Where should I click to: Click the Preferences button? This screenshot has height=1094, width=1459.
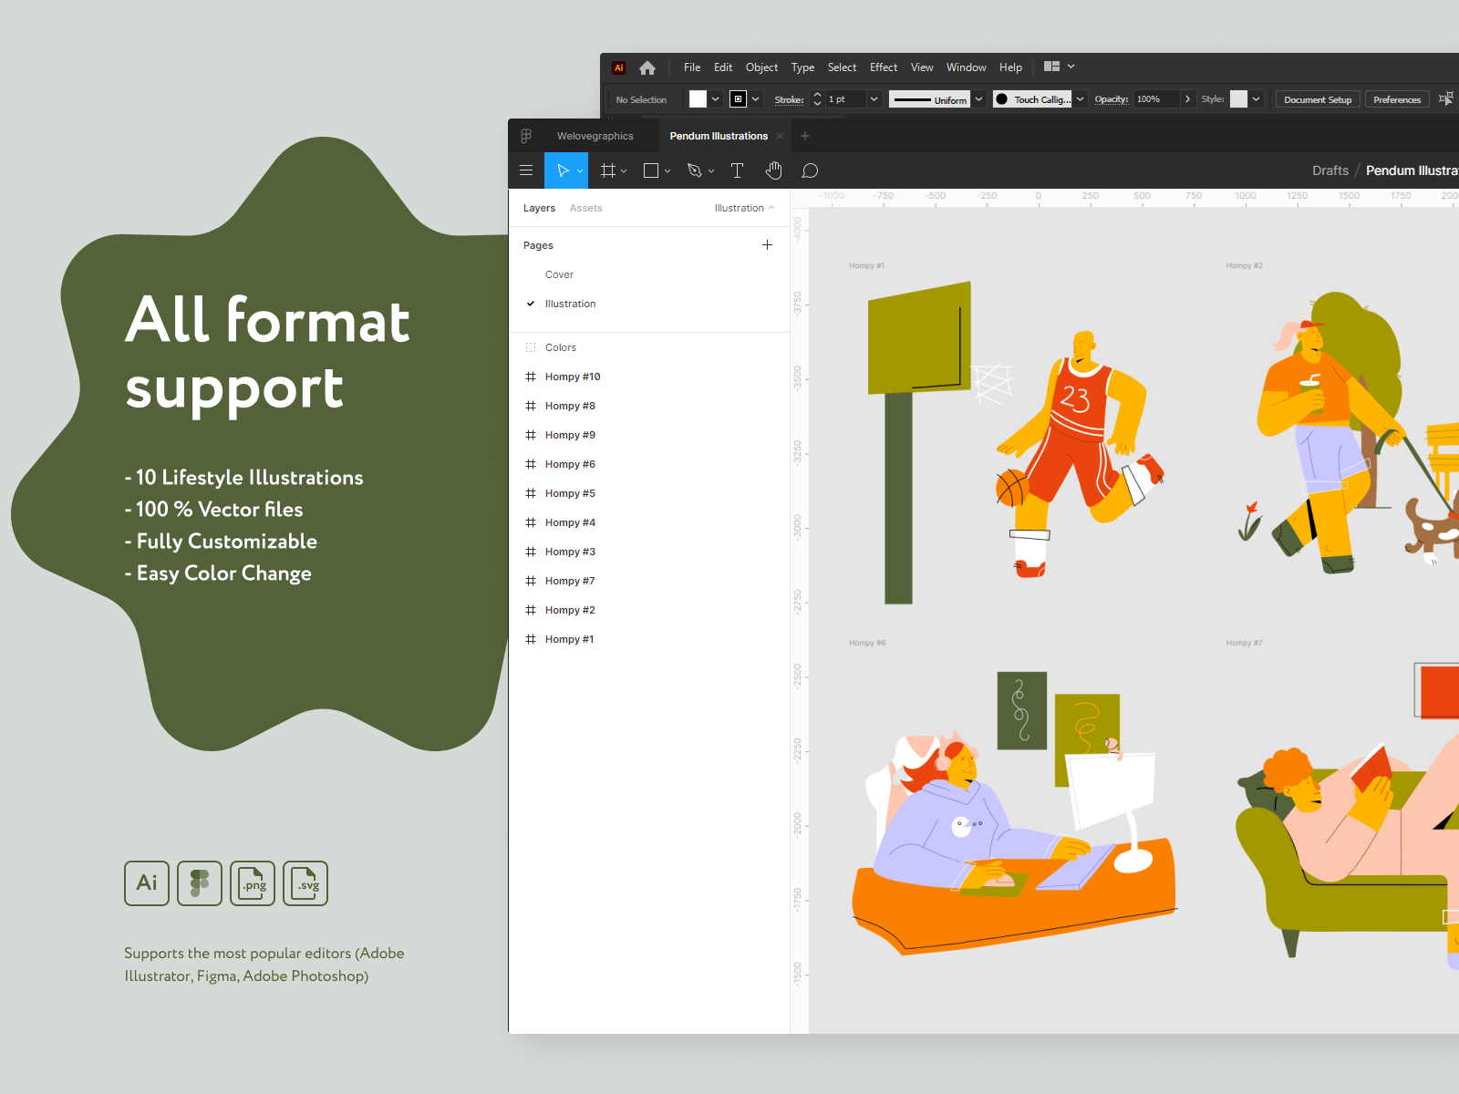pyautogui.click(x=1396, y=99)
